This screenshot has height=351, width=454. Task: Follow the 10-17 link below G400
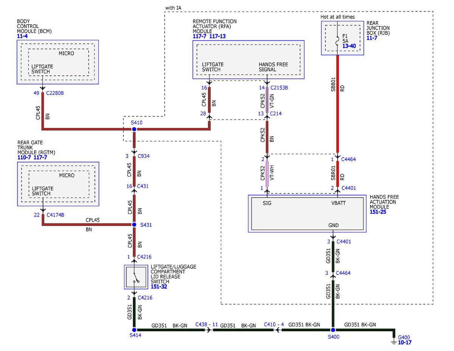404,343
